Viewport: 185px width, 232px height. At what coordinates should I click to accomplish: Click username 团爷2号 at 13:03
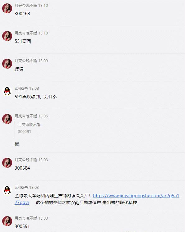21,188
